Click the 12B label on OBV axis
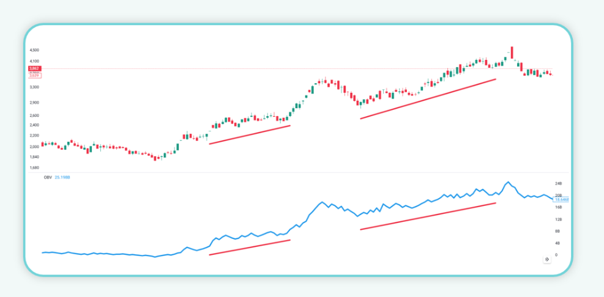The height and width of the screenshot is (297, 604). tap(558, 219)
